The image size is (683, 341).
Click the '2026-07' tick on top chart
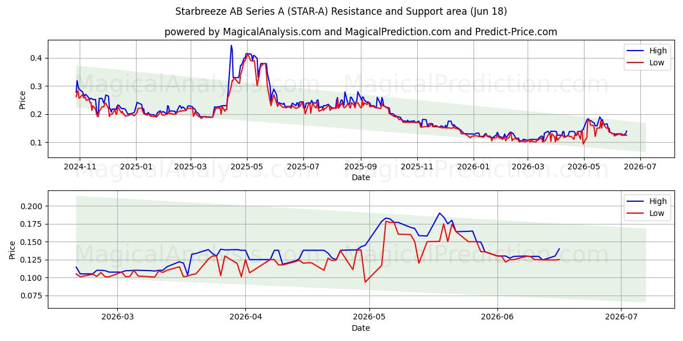(640, 167)
